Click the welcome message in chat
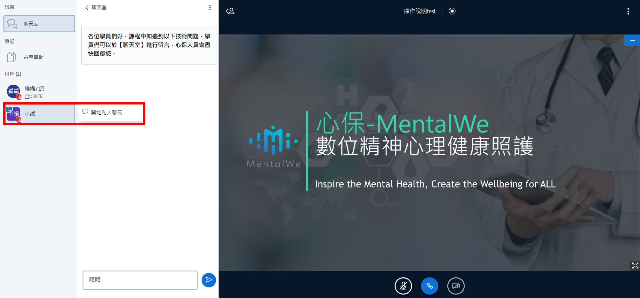 click(x=149, y=45)
